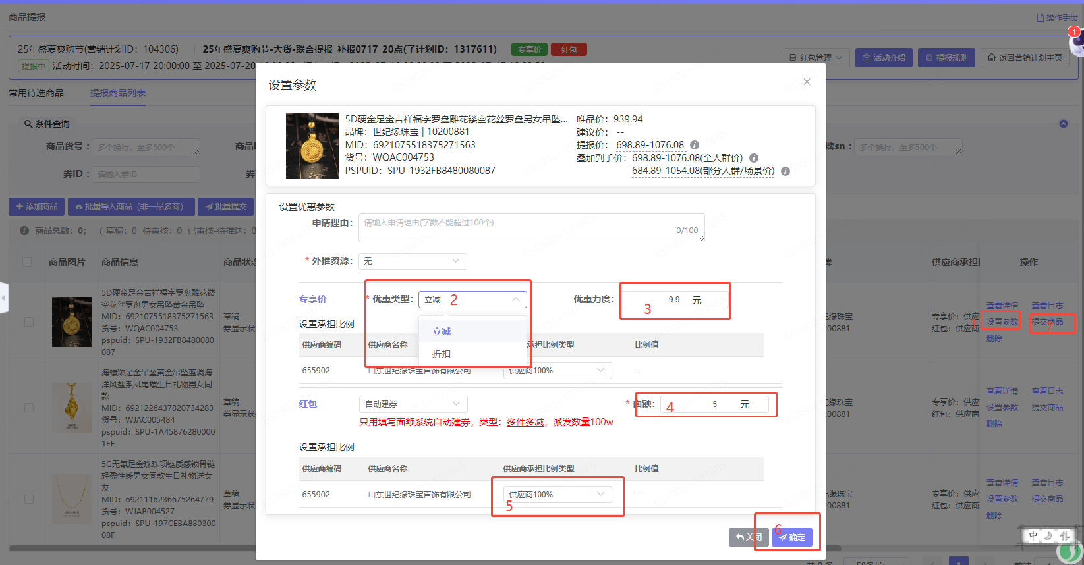Screen dimensions: 1084x565
Task: Click the 中 input method icon
Action: pos(1033,536)
